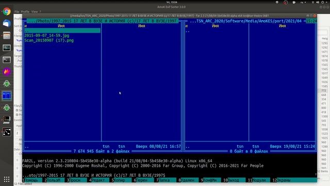Open Profile menu in AmoK Exif Sorter
330x186 pixels.
pyautogui.click(x=25, y=11)
